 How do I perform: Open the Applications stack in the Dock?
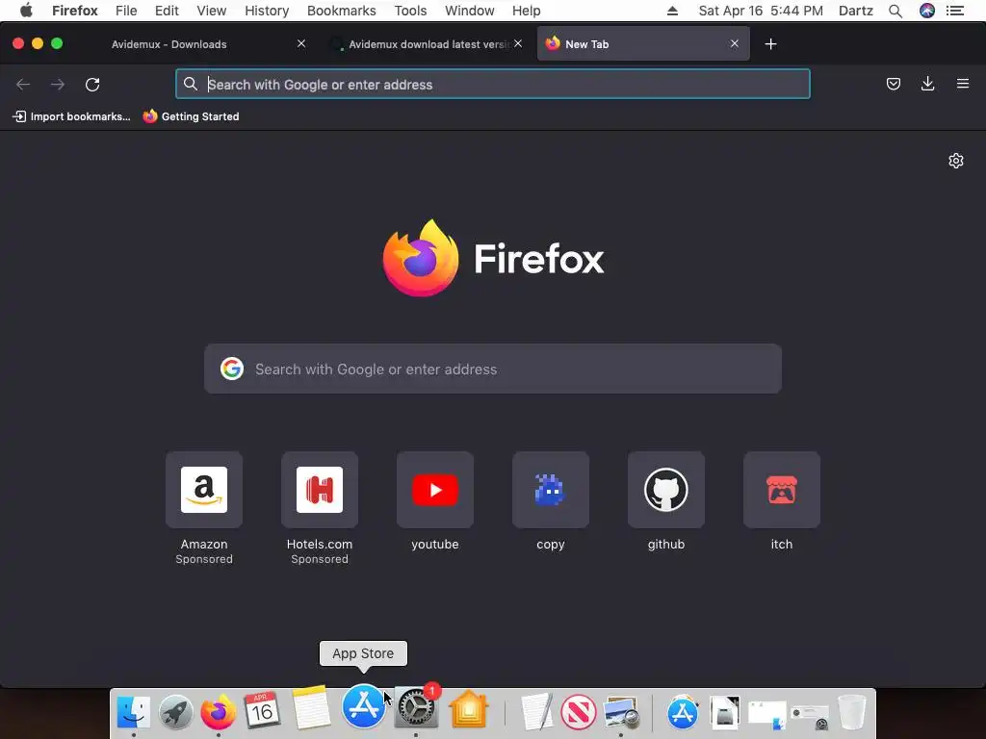tap(683, 713)
